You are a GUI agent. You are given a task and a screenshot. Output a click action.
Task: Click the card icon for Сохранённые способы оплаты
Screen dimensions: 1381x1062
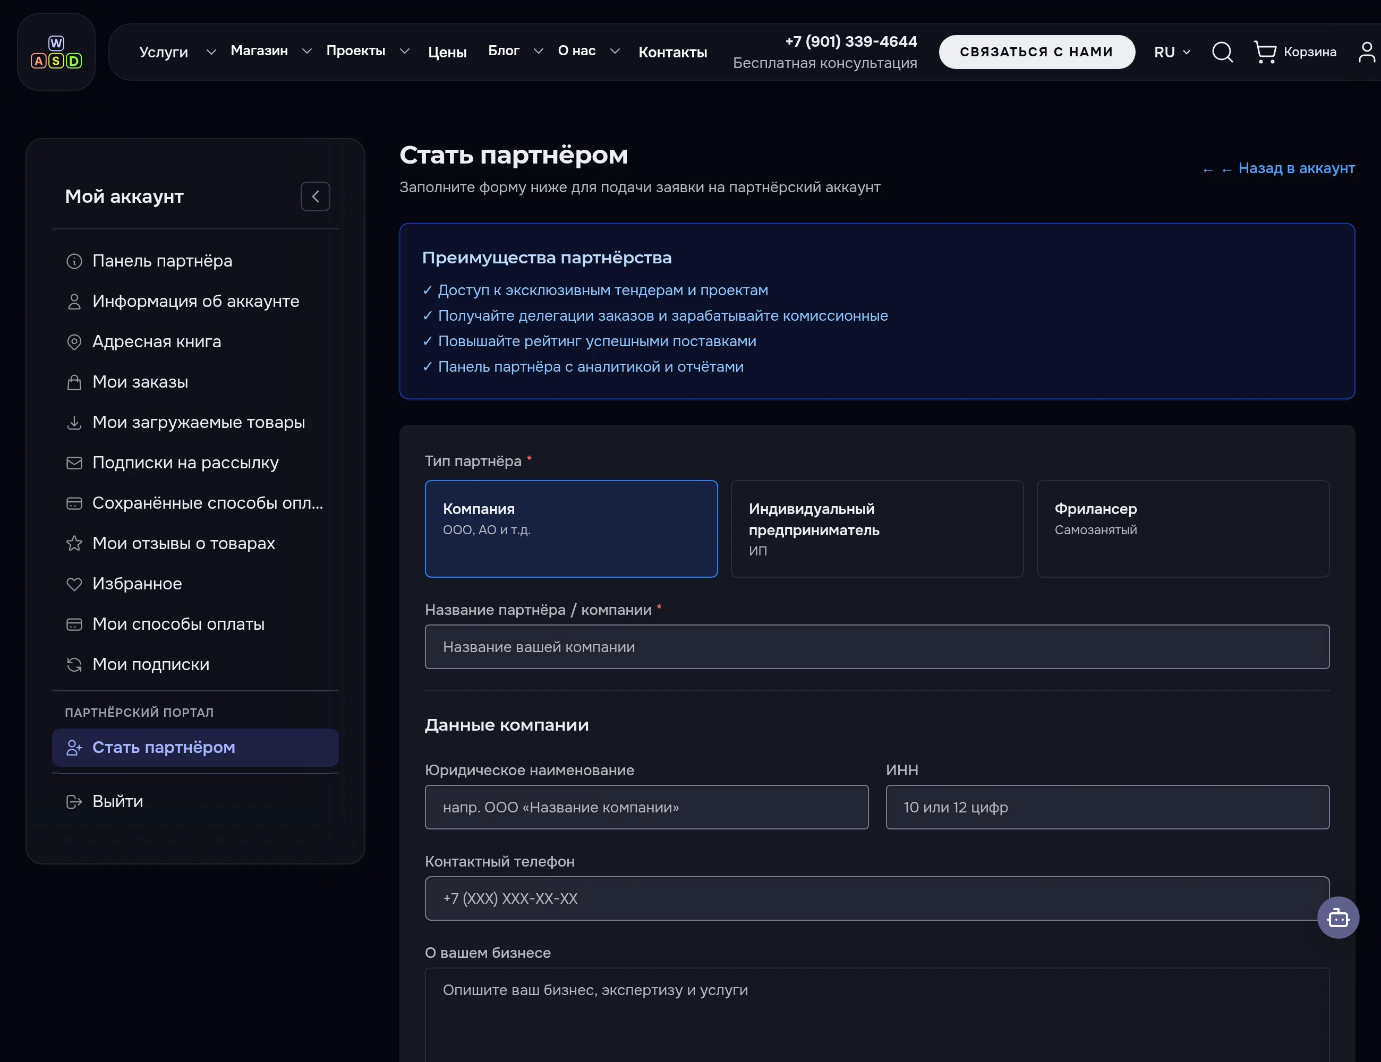[x=74, y=503]
